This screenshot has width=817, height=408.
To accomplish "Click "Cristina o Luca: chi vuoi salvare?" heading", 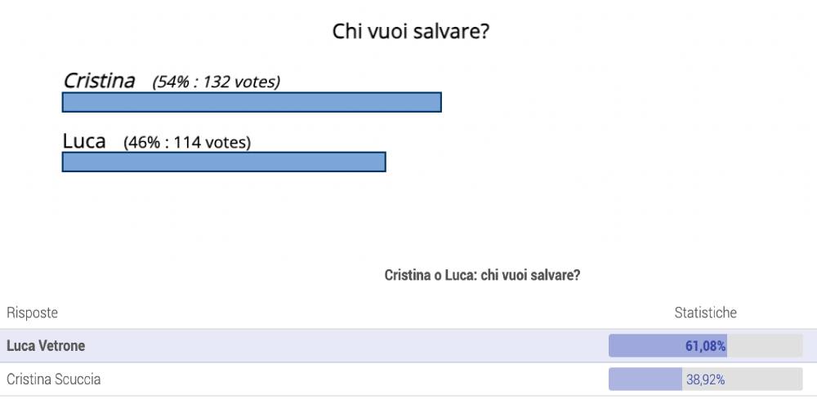I will [482, 275].
